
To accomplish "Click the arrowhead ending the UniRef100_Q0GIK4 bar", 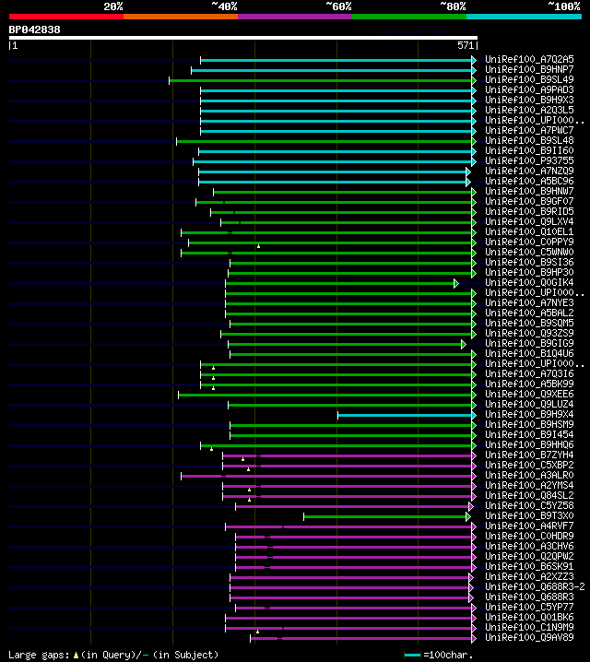I will [455, 283].
